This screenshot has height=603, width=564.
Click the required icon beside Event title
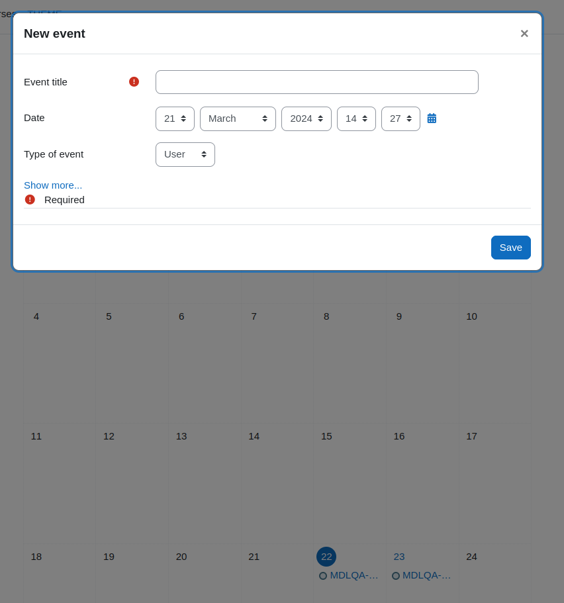point(134,81)
